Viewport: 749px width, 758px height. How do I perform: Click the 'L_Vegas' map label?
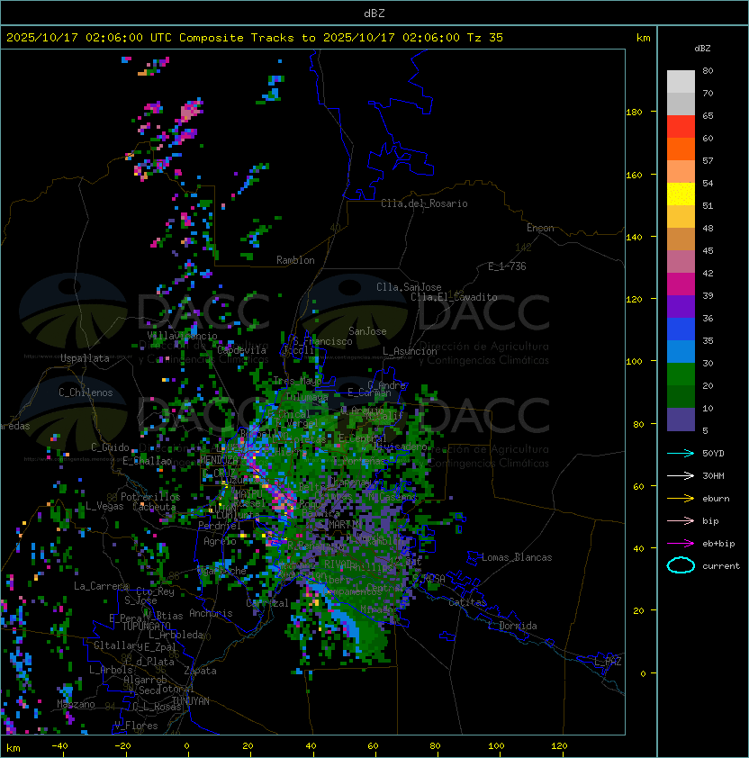[104, 506]
